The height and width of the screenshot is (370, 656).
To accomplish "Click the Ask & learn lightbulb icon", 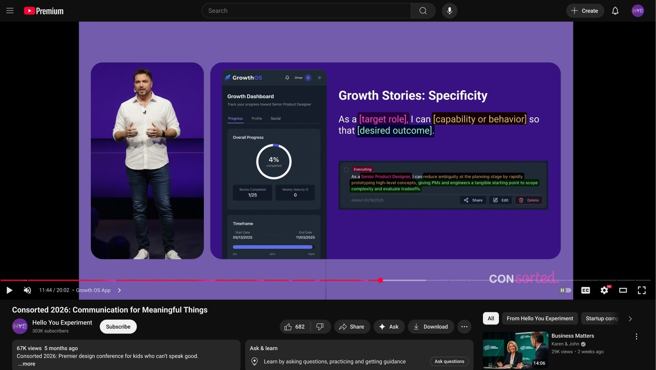I will [x=255, y=361].
